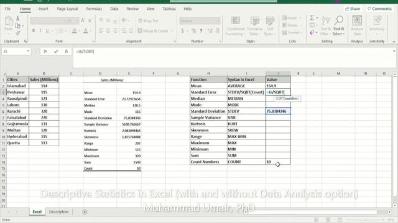Align text right
This screenshot has height=223, width=398.
(x=115, y=31)
